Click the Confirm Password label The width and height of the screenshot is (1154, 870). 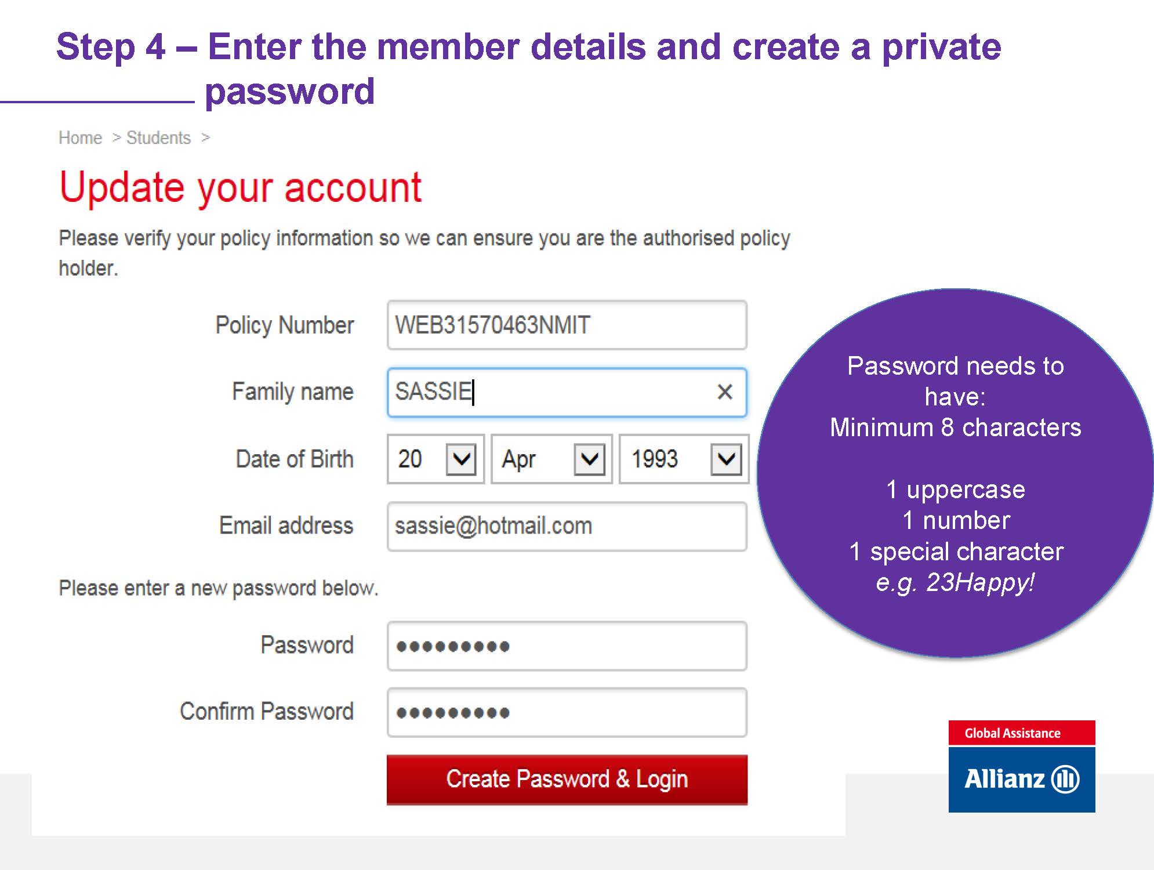pyautogui.click(x=266, y=712)
